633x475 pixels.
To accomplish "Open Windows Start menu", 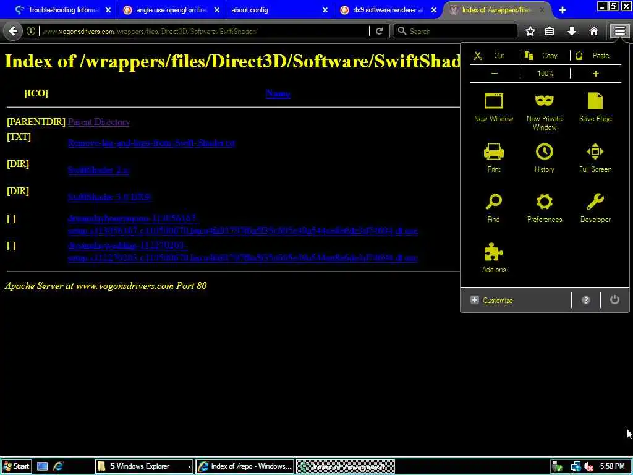I will click(x=16, y=466).
